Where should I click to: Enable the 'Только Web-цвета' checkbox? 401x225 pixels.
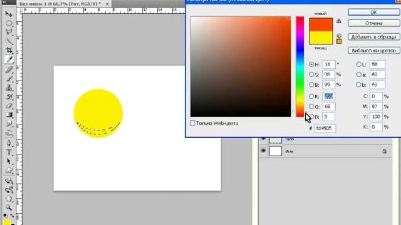[192, 123]
